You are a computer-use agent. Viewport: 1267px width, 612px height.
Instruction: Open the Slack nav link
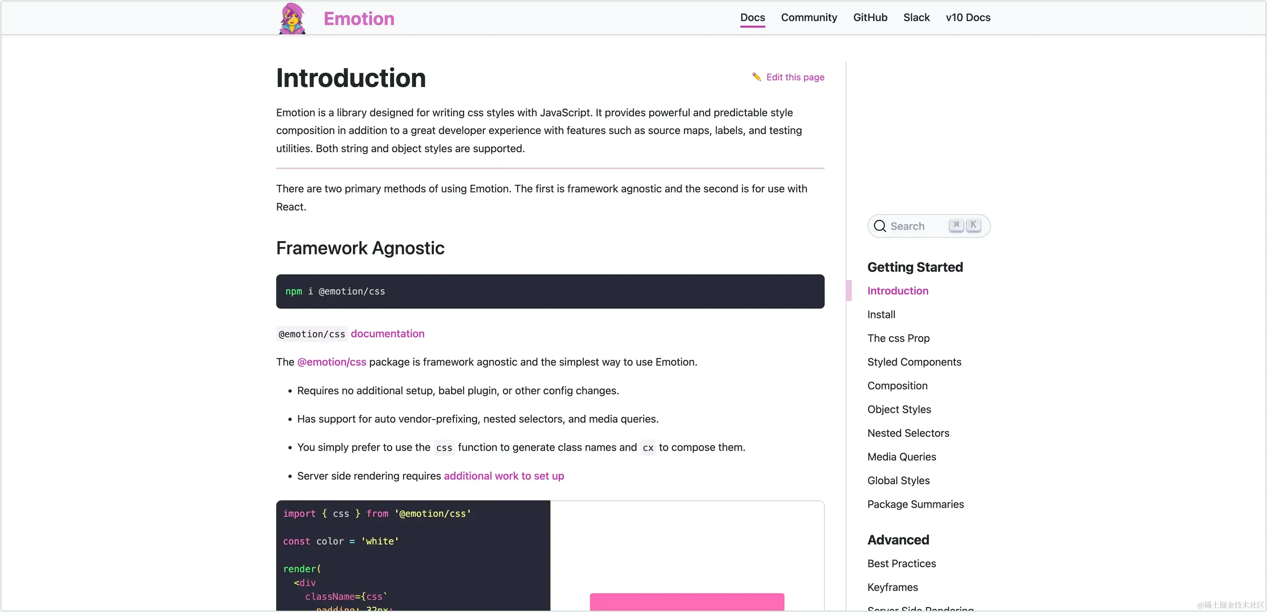click(x=916, y=18)
